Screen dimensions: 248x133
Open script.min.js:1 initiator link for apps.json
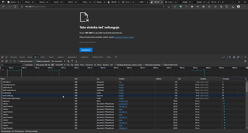pyautogui.click(x=124, y=101)
